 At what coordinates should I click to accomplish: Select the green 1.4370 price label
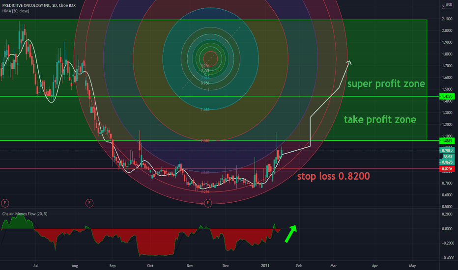click(x=447, y=96)
